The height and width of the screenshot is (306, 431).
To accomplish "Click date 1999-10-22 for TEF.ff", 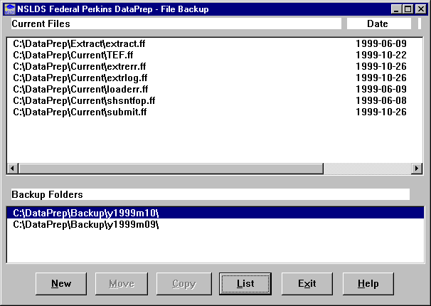I will coord(381,55).
